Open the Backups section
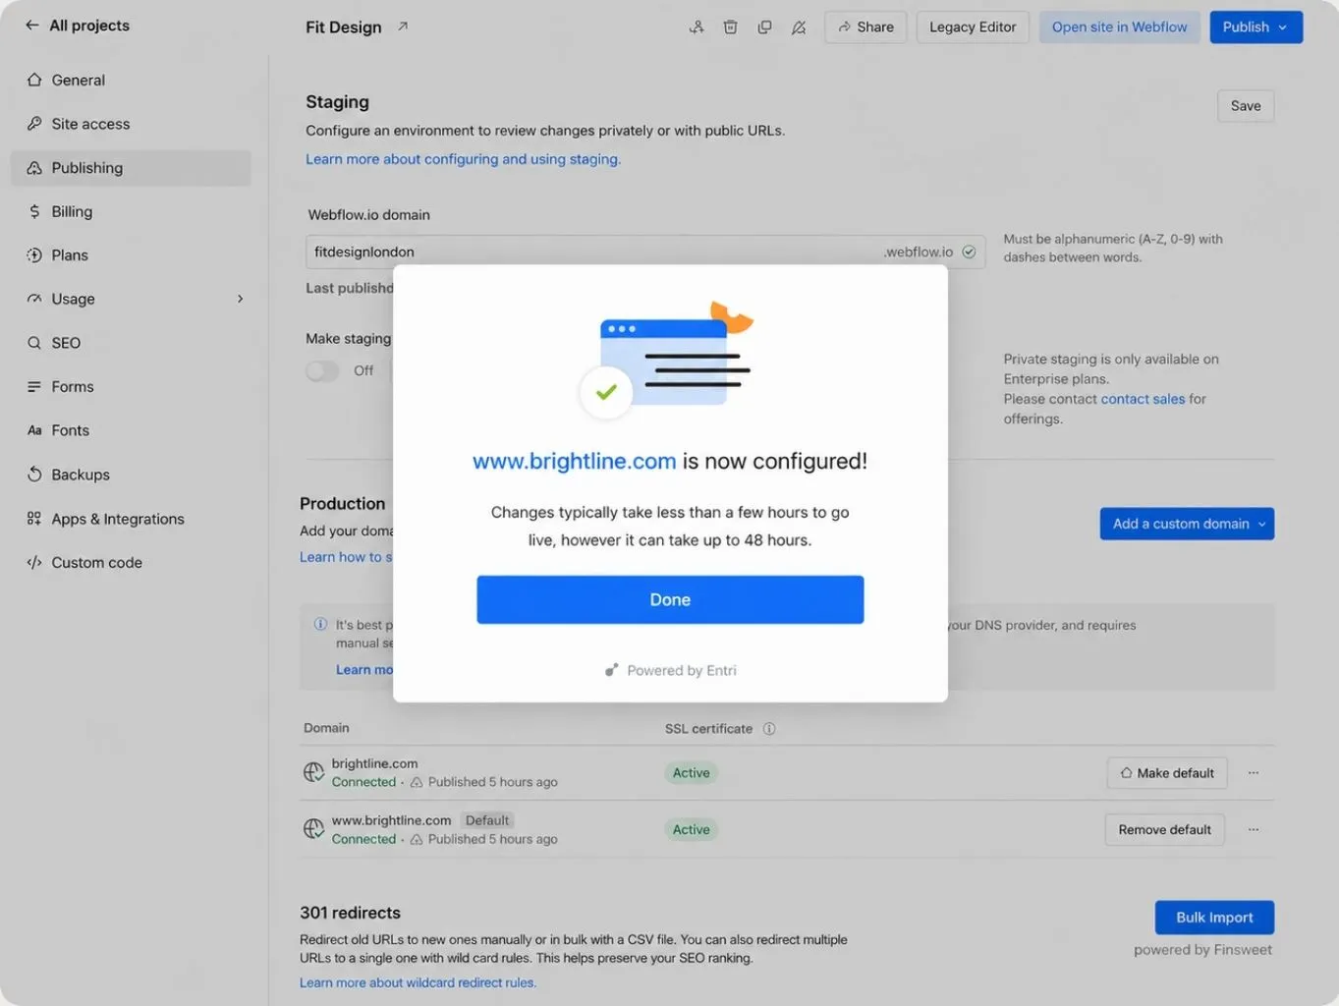This screenshot has width=1339, height=1006. click(x=131, y=475)
